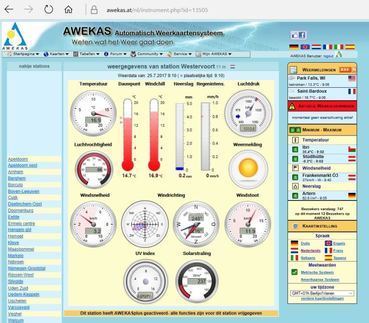Open the Kaarten dropdown menu

pyautogui.click(x=56, y=54)
